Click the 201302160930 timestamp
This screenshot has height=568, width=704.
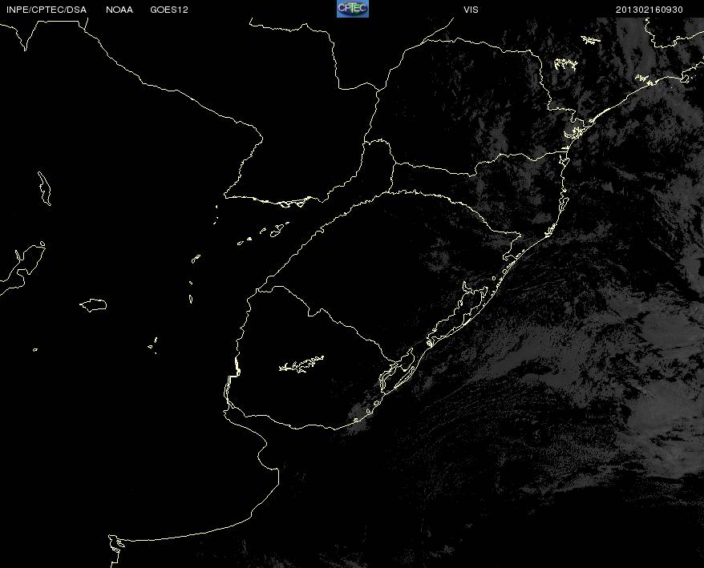649,10
